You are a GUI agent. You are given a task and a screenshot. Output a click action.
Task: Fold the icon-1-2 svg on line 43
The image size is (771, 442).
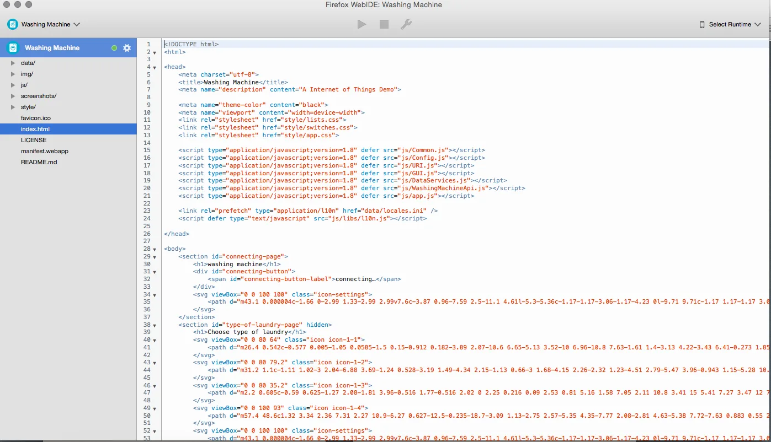tap(155, 363)
